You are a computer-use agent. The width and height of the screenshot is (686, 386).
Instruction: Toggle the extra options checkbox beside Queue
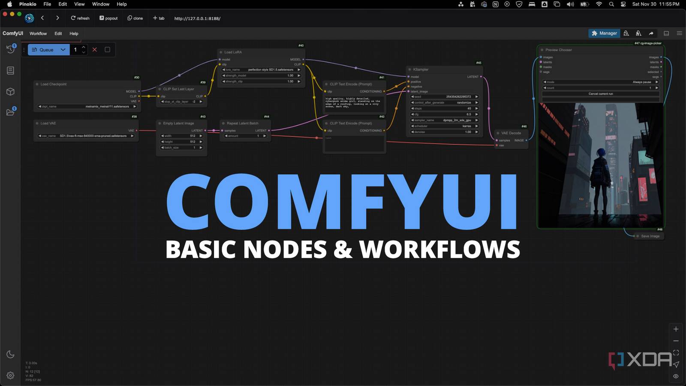click(106, 49)
